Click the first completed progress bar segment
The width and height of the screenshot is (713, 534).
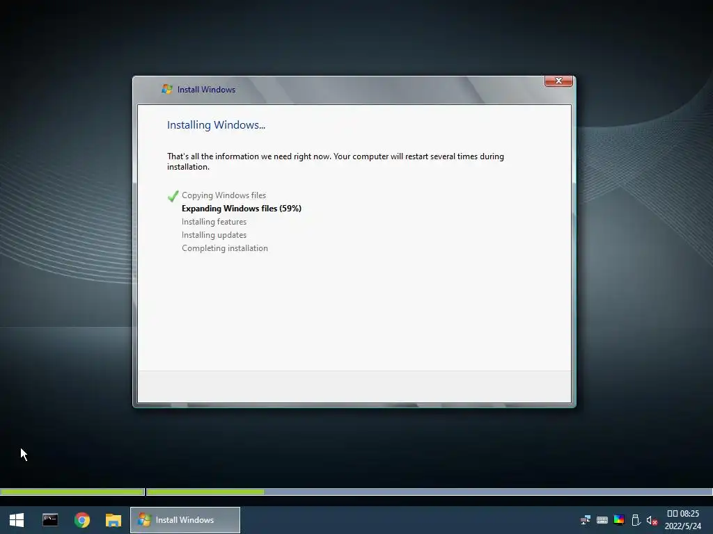pyautogui.click(x=72, y=492)
